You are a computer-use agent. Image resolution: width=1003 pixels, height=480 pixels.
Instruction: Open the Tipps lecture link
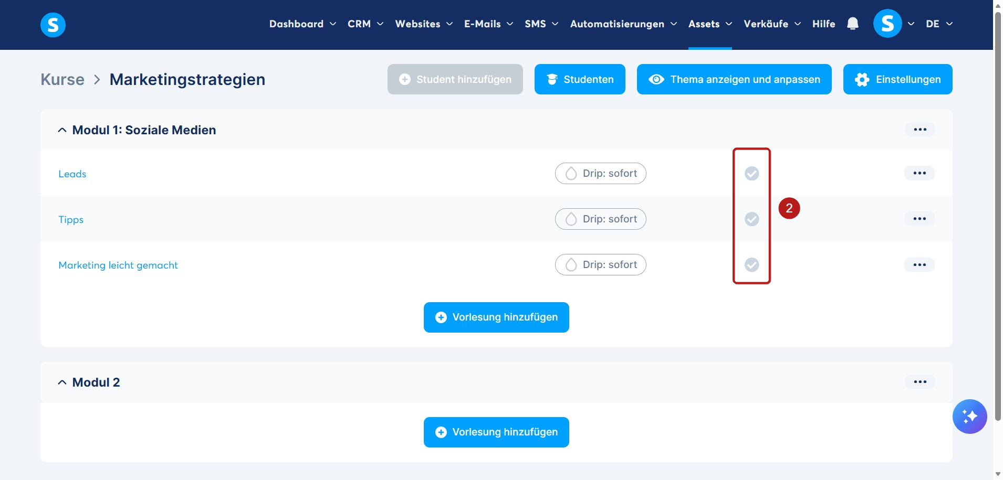tap(71, 220)
